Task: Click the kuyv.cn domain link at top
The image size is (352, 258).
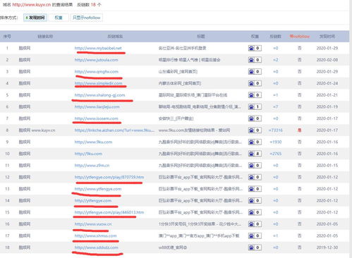Action: [x=32, y=5]
